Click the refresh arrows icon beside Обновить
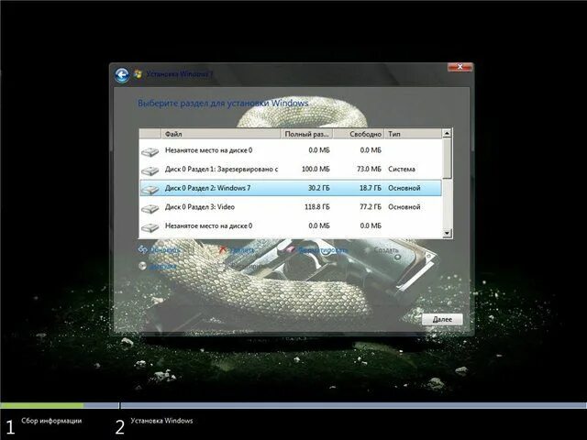Viewport: 587px width, 440px height. (143, 249)
